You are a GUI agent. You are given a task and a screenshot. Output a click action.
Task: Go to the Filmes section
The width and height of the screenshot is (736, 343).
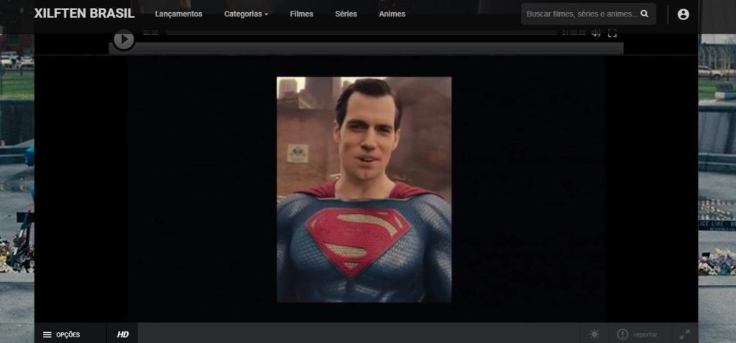[x=301, y=14]
